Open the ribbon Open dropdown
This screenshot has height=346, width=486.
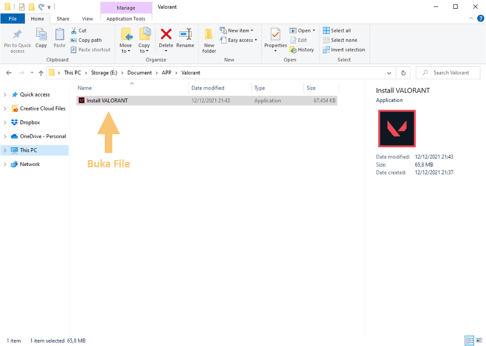coord(302,31)
